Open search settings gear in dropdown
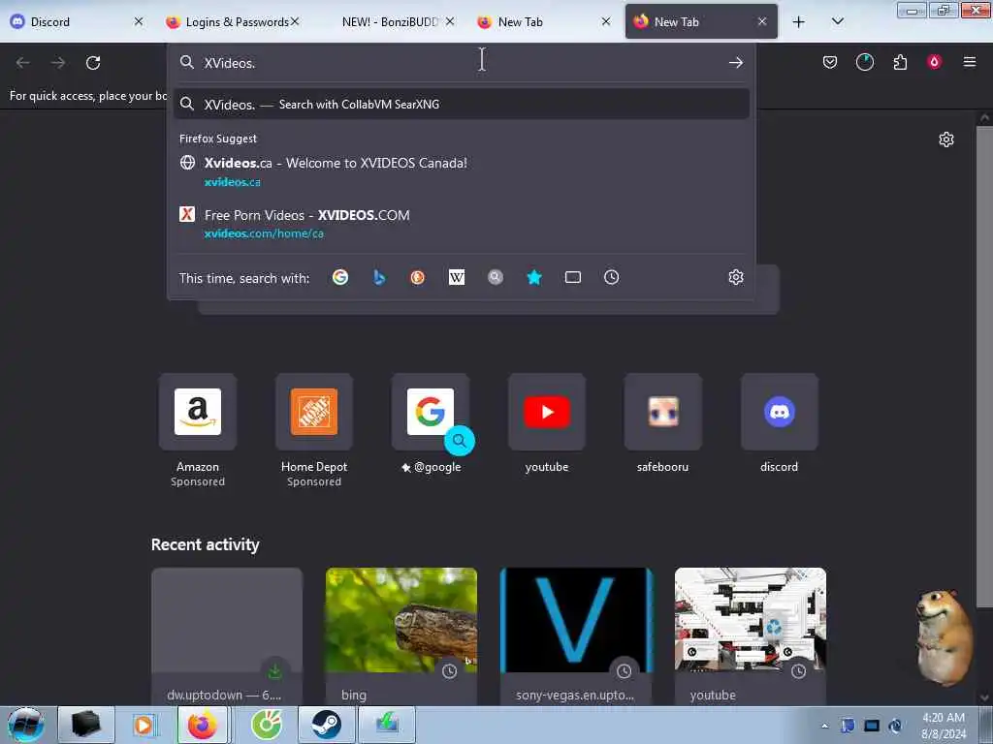The image size is (993, 744). tap(735, 277)
